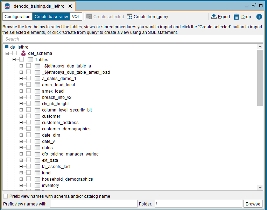
Task: Click the Create from query icon
Action: click(129, 16)
